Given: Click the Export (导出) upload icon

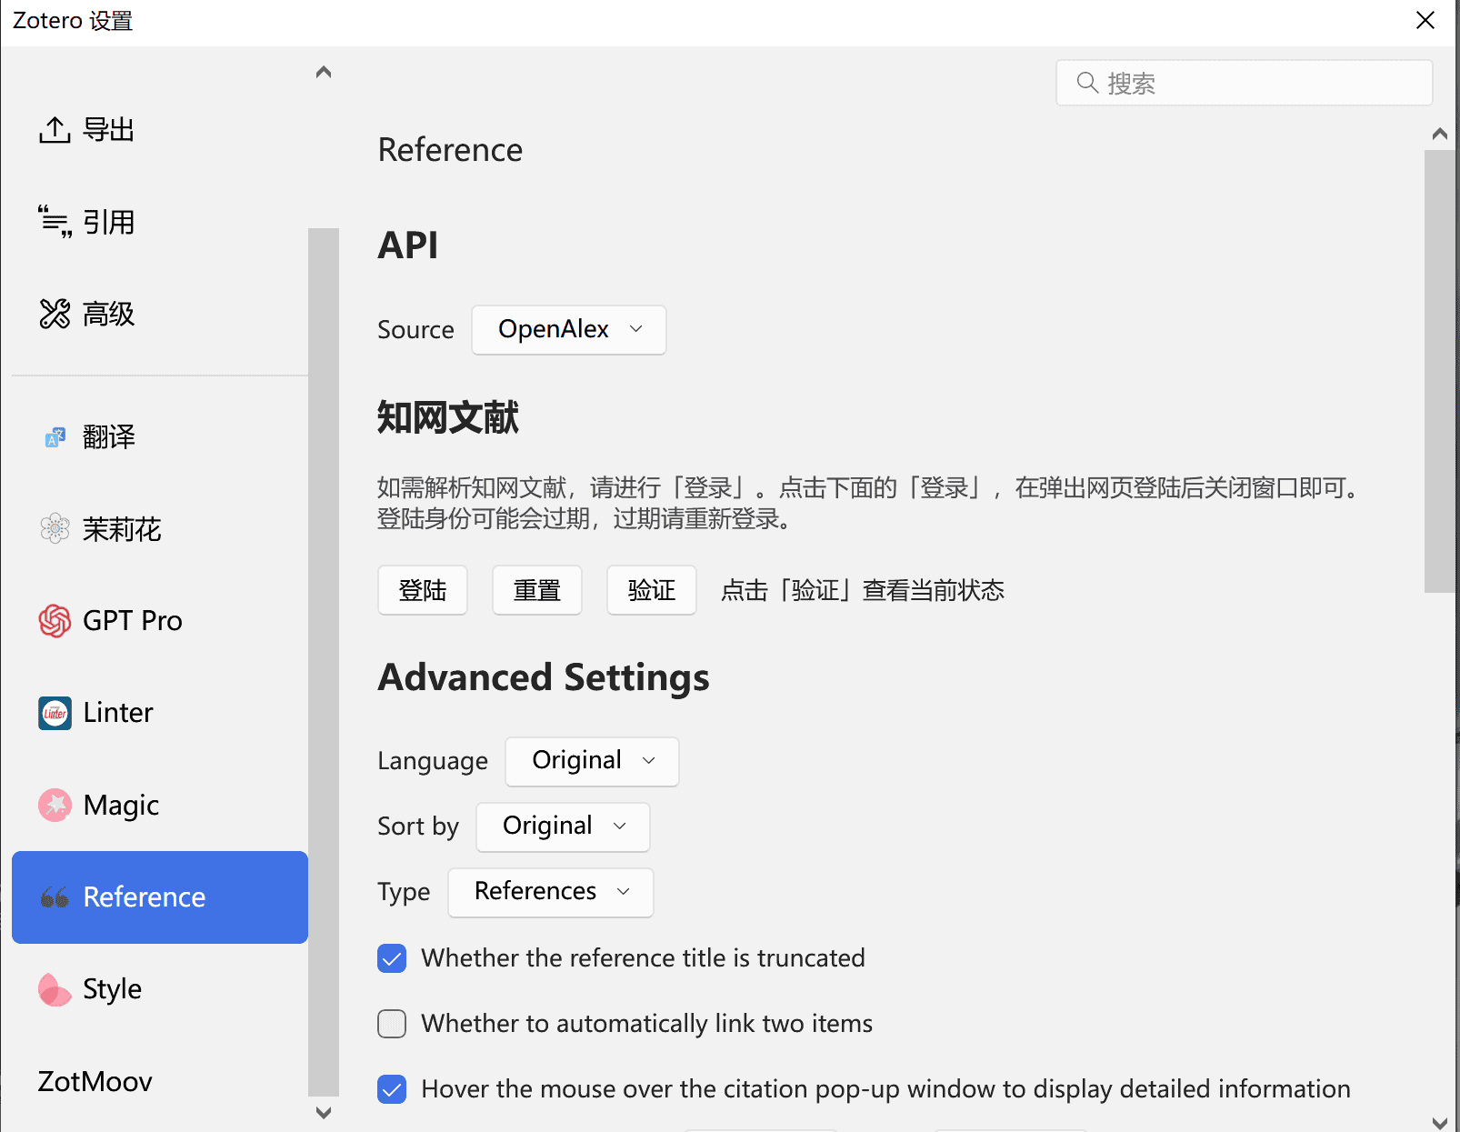Looking at the screenshot, I should pos(55,130).
